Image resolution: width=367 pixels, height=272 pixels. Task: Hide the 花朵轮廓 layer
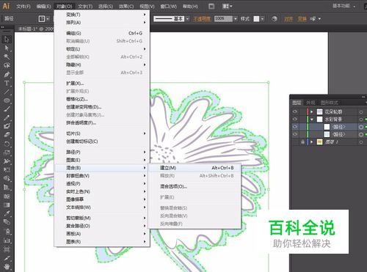pyautogui.click(x=295, y=111)
